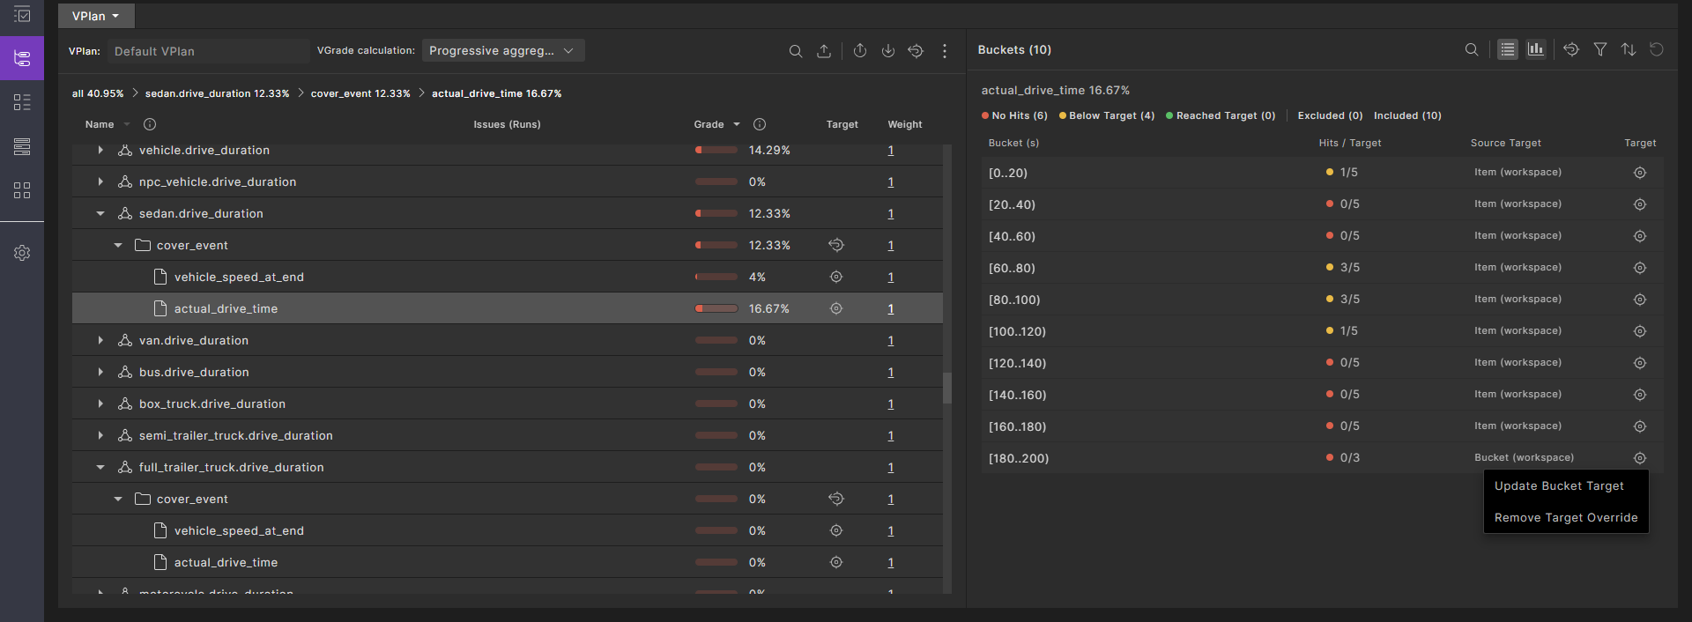Click the search icon in VPlan toolbar
This screenshot has width=1692, height=622.
[x=795, y=51]
